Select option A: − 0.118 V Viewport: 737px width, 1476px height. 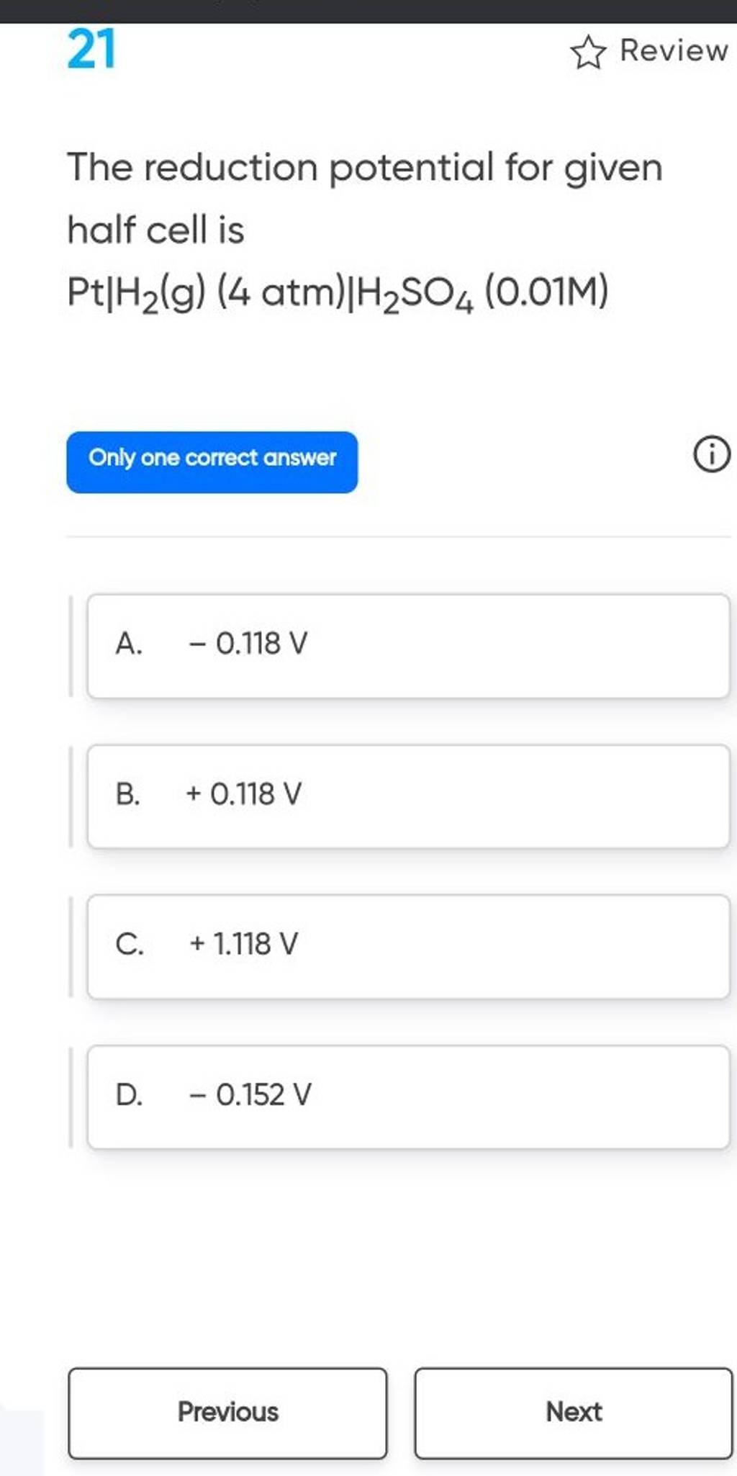pyautogui.click(x=408, y=646)
